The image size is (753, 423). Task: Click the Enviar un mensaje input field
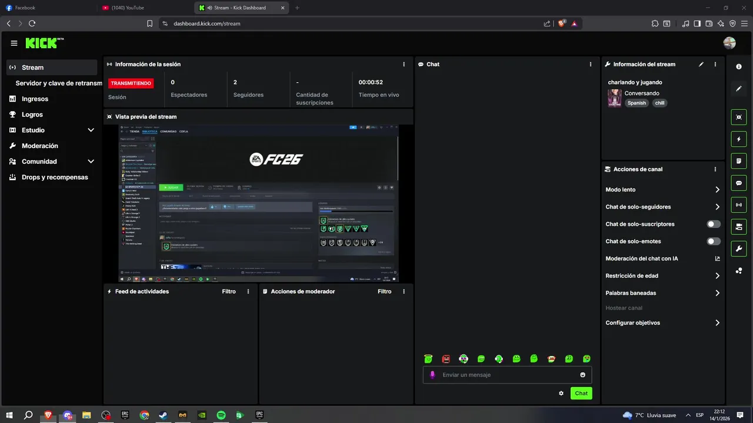click(507, 375)
